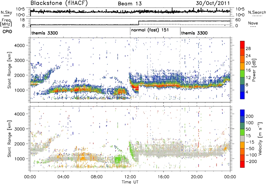Viewport: 266px width, 184px height.
Task: Click the first 'themis 3300' CPID label
Action: point(45,33)
